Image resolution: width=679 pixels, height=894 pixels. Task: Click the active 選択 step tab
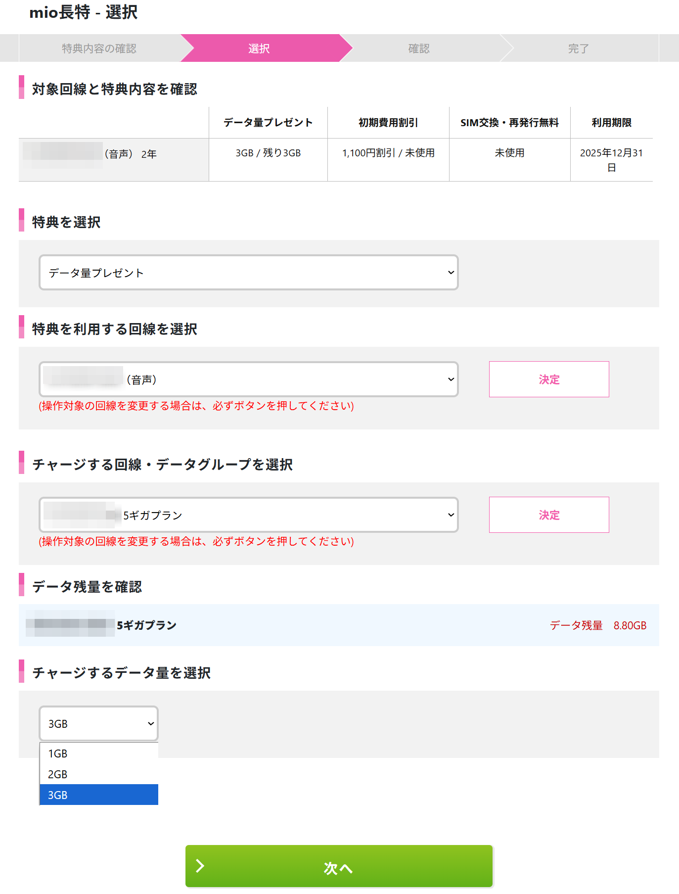tap(259, 48)
